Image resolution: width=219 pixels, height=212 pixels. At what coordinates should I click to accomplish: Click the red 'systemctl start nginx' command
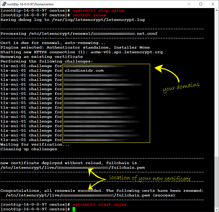pyautogui.click(x=99, y=205)
